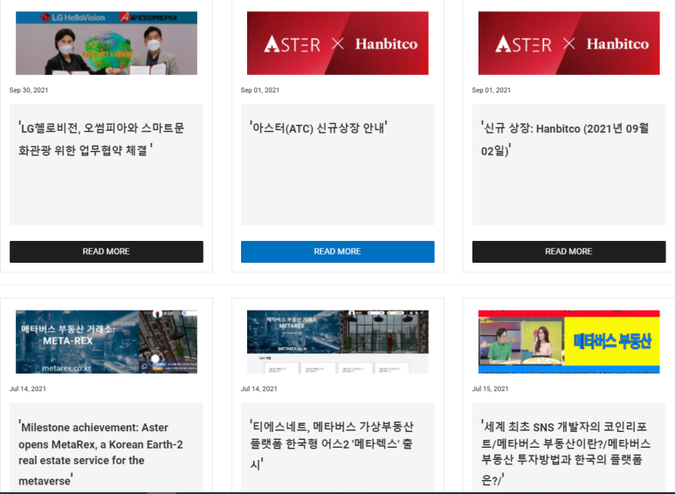Click the '세계 최초 SNS 개발자의 코인리포트' headline

pyautogui.click(x=566, y=453)
